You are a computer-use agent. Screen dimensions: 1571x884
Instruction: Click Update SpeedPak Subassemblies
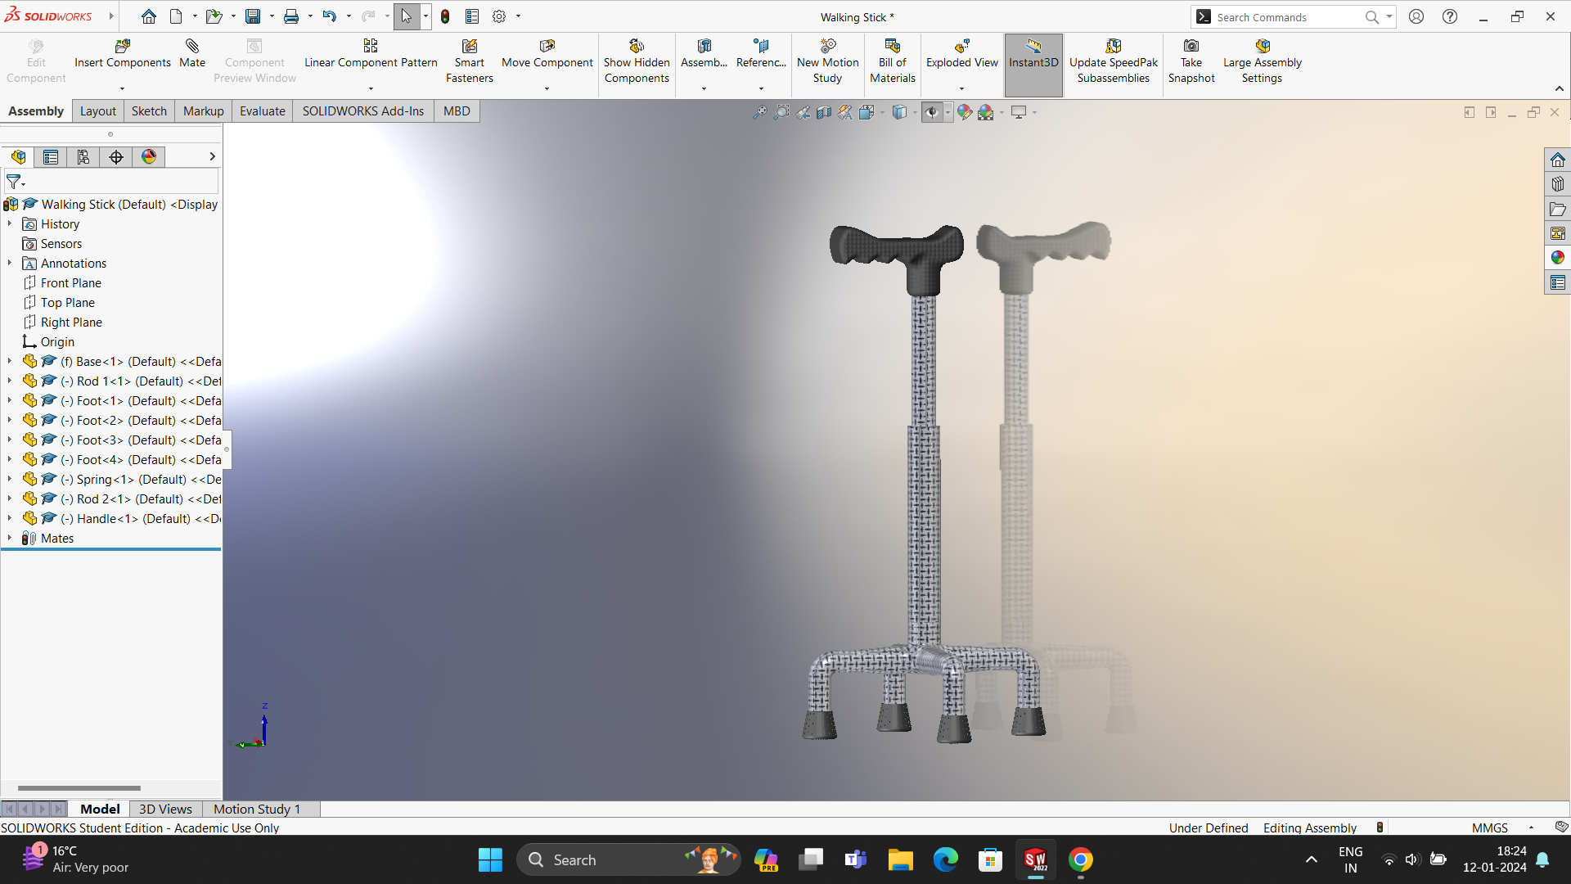[1113, 61]
